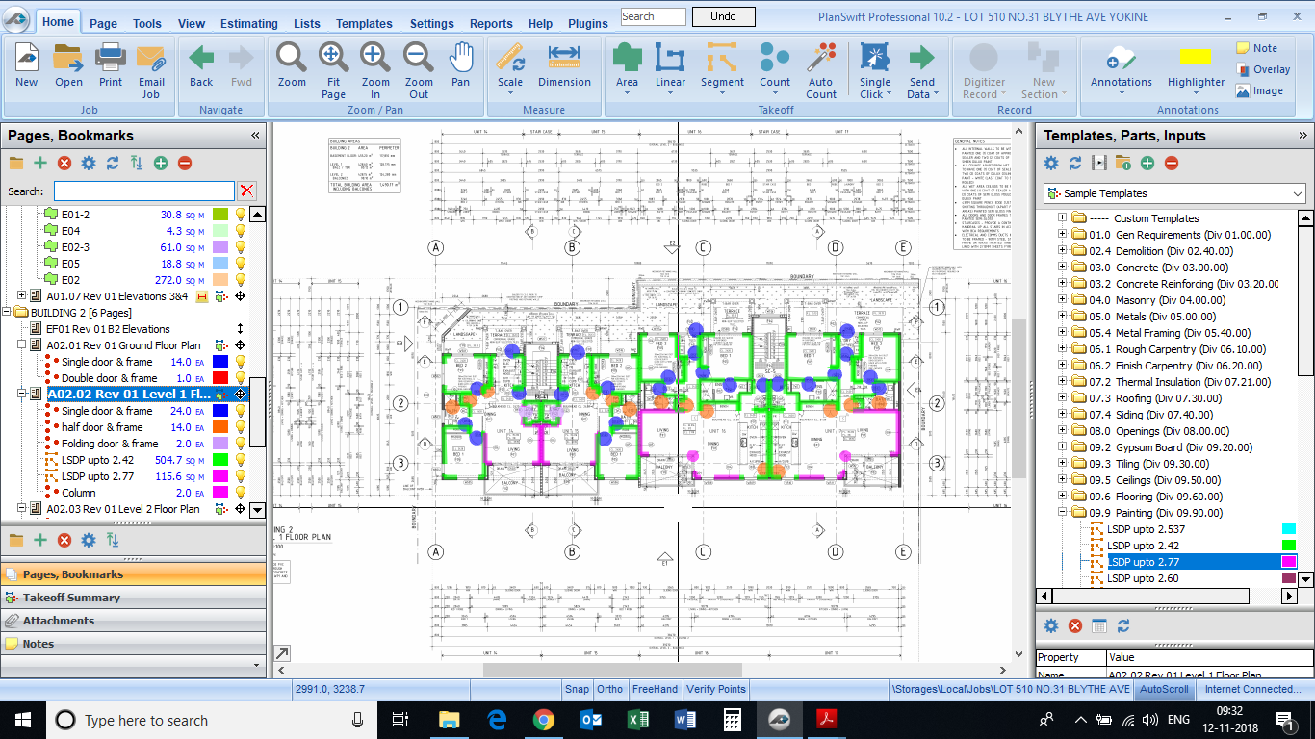Toggle visibility of half door & frame
The height and width of the screenshot is (739, 1315).
(241, 427)
